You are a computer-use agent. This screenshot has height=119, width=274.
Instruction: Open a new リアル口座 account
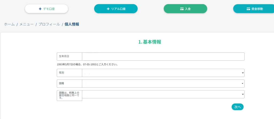point(116,9)
